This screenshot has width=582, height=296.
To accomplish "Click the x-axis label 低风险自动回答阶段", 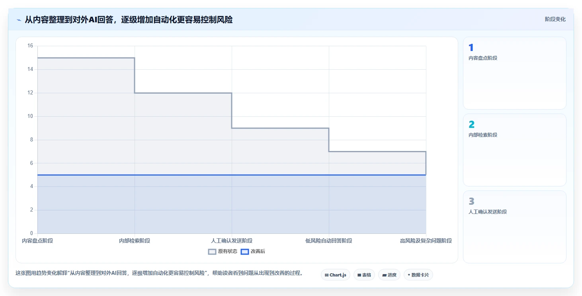I will (x=329, y=241).
